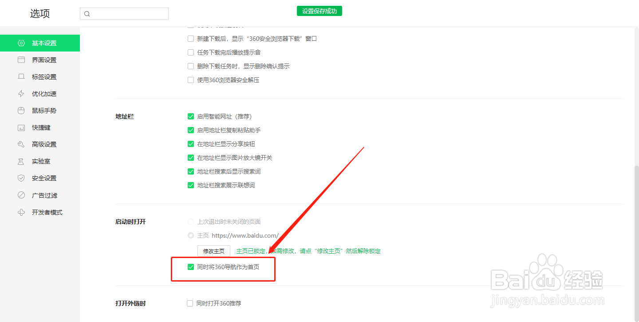
Task: Disable 在地址栏显示图片放大镜开关
Action: click(x=191, y=158)
